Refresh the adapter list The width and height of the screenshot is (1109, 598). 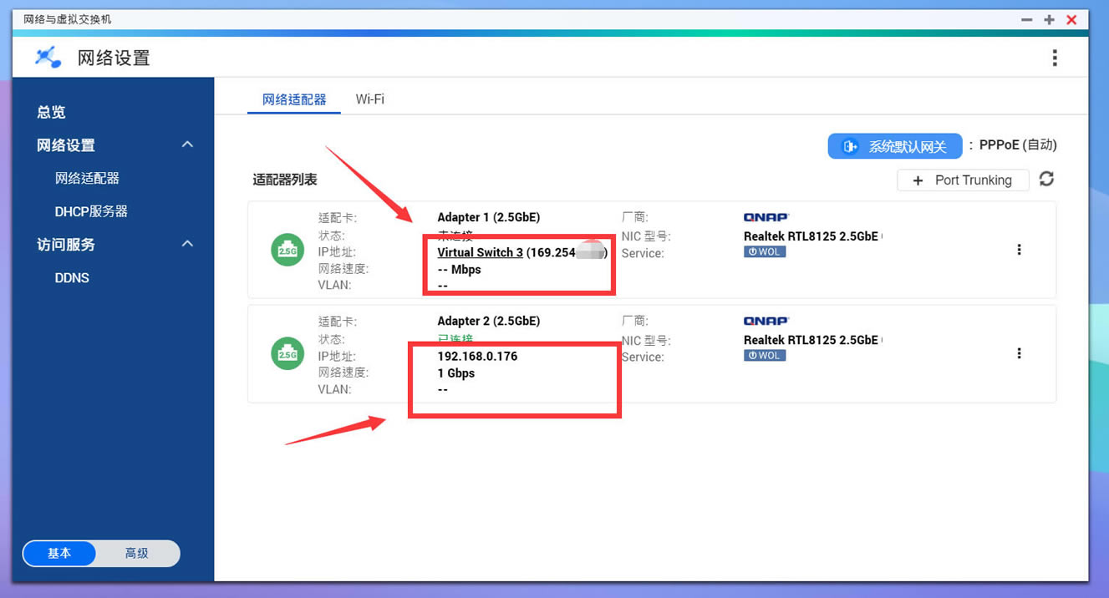[1046, 179]
